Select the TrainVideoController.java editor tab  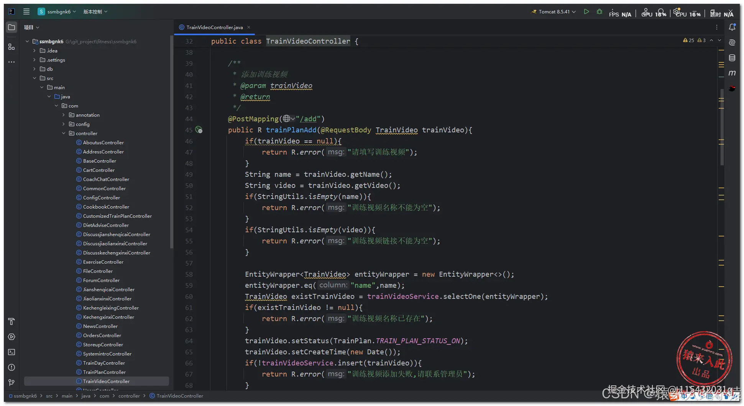click(214, 27)
